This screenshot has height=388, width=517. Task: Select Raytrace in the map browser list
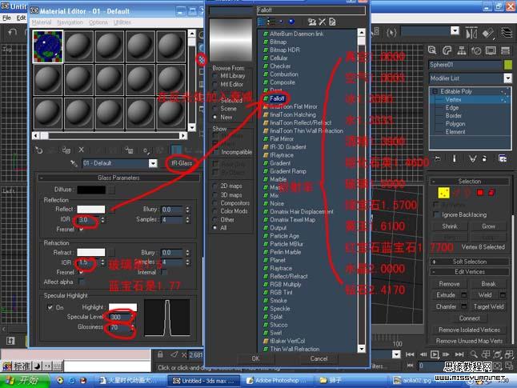pos(281,268)
